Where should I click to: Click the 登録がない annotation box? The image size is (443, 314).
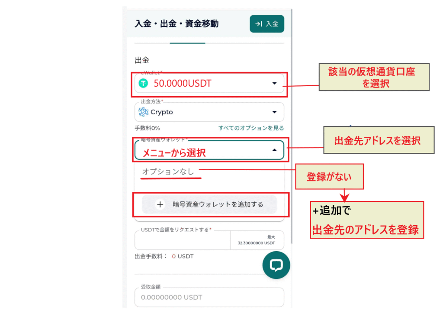tap(329, 176)
